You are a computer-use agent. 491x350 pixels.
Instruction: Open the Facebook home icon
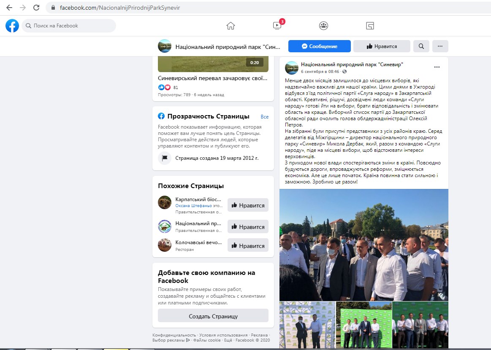click(x=231, y=26)
